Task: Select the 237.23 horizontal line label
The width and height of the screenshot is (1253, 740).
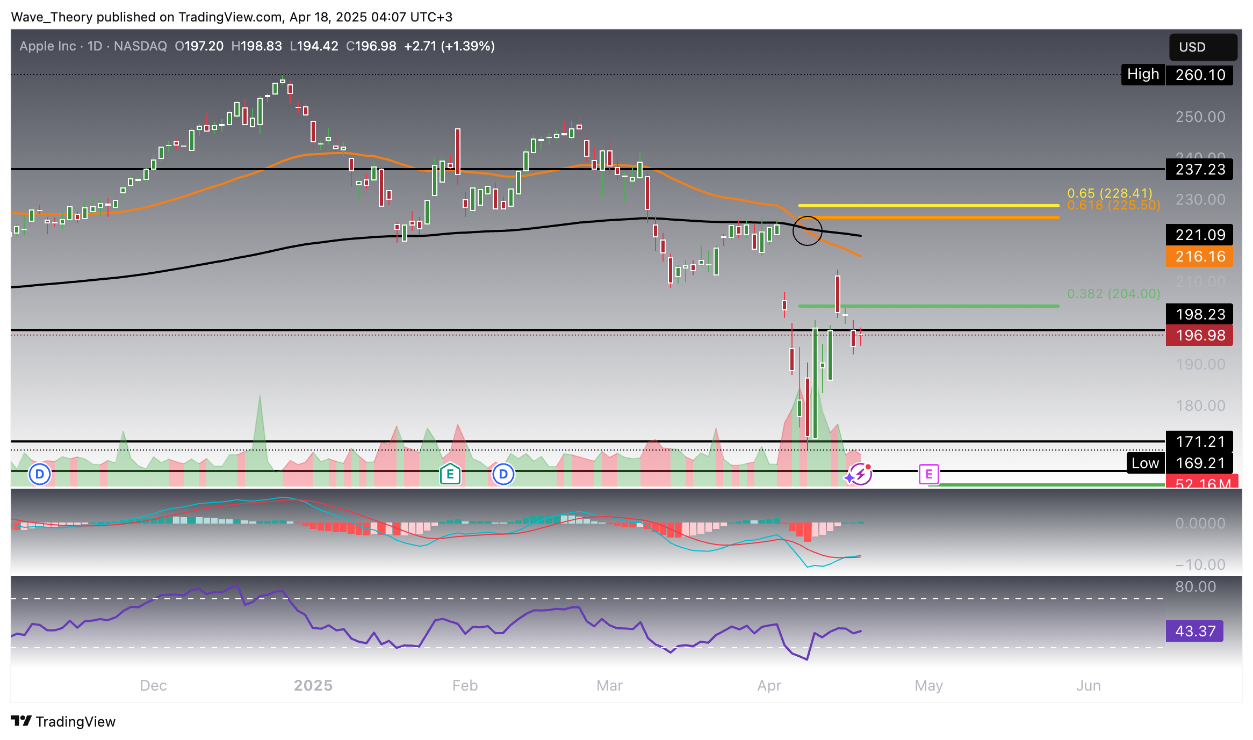Action: click(1199, 169)
